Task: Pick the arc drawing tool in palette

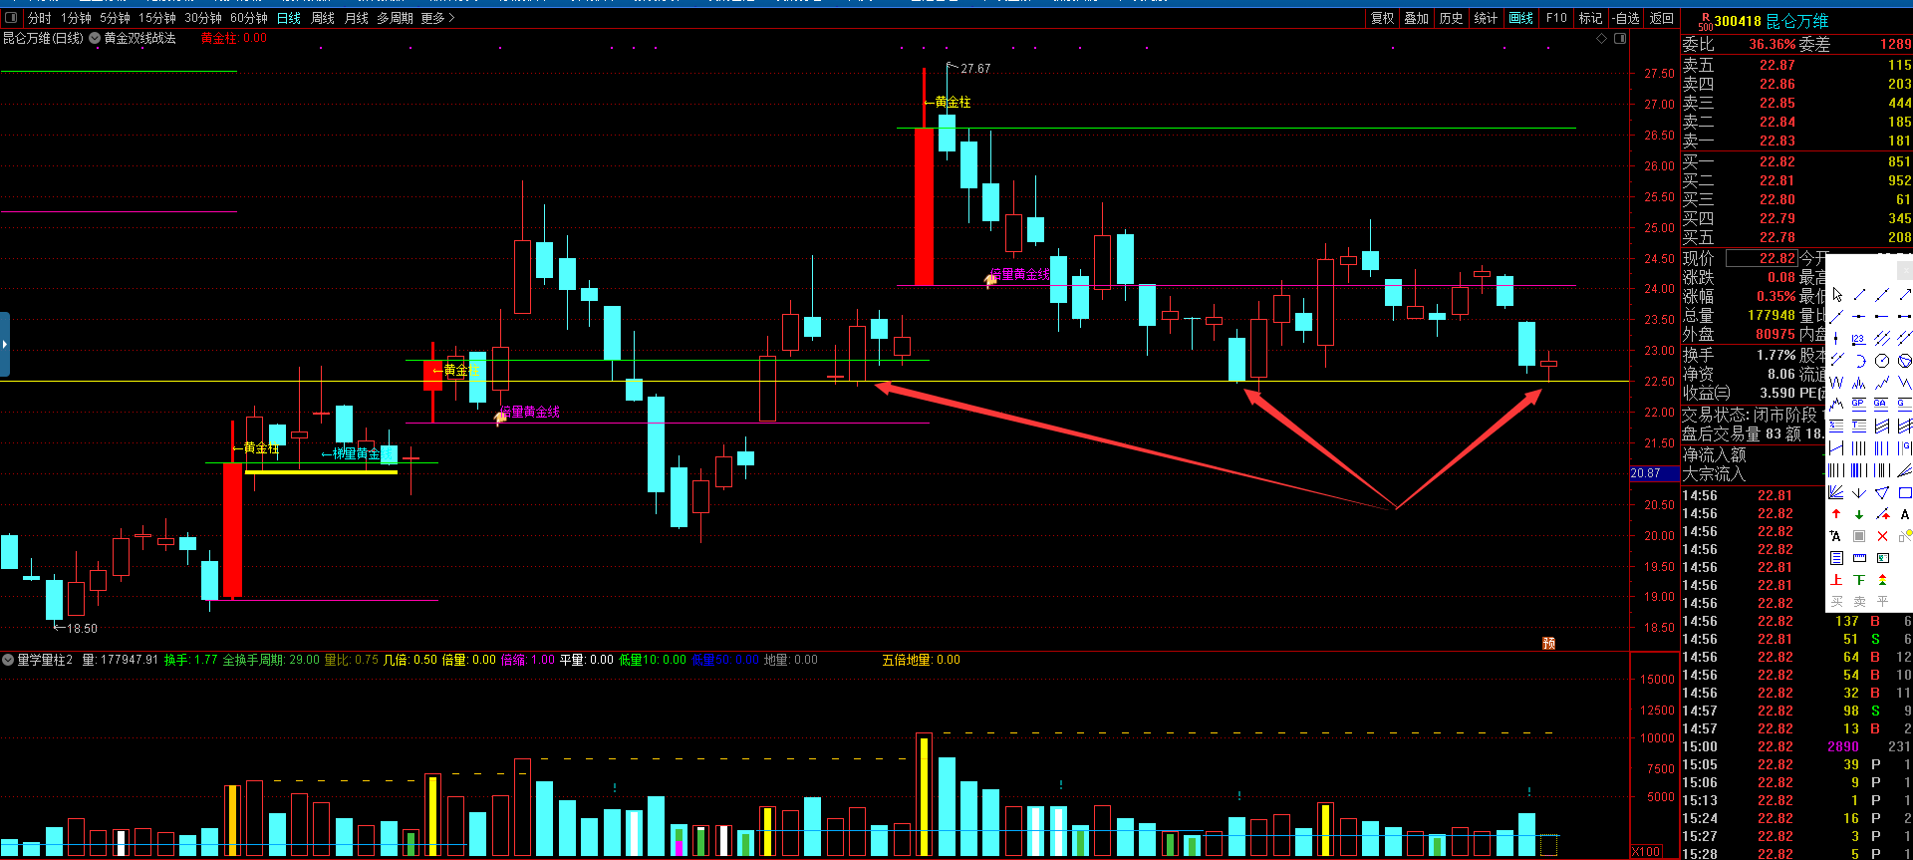Action: coord(1859,361)
